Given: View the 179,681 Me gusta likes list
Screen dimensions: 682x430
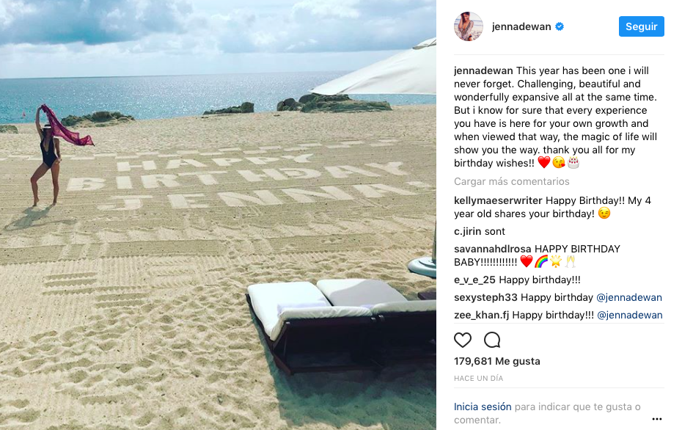Looking at the screenshot, I should click(497, 361).
